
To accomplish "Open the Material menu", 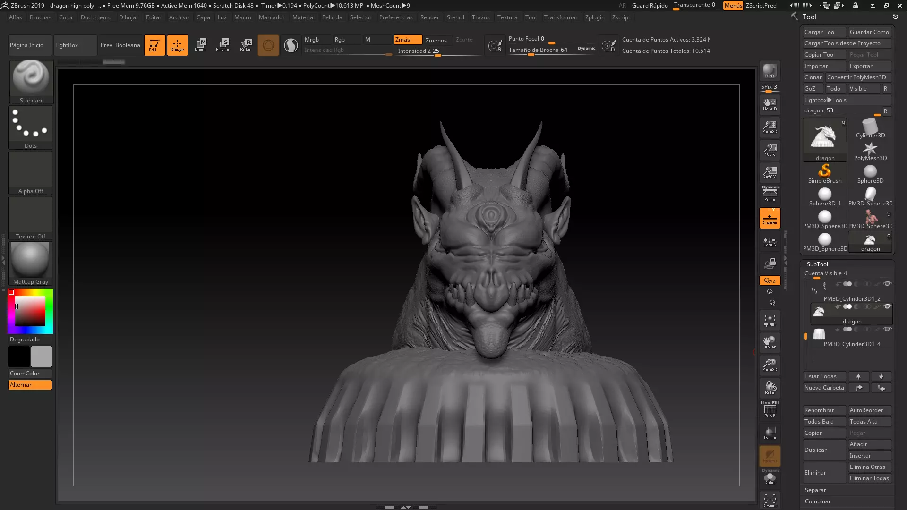I will pyautogui.click(x=303, y=17).
